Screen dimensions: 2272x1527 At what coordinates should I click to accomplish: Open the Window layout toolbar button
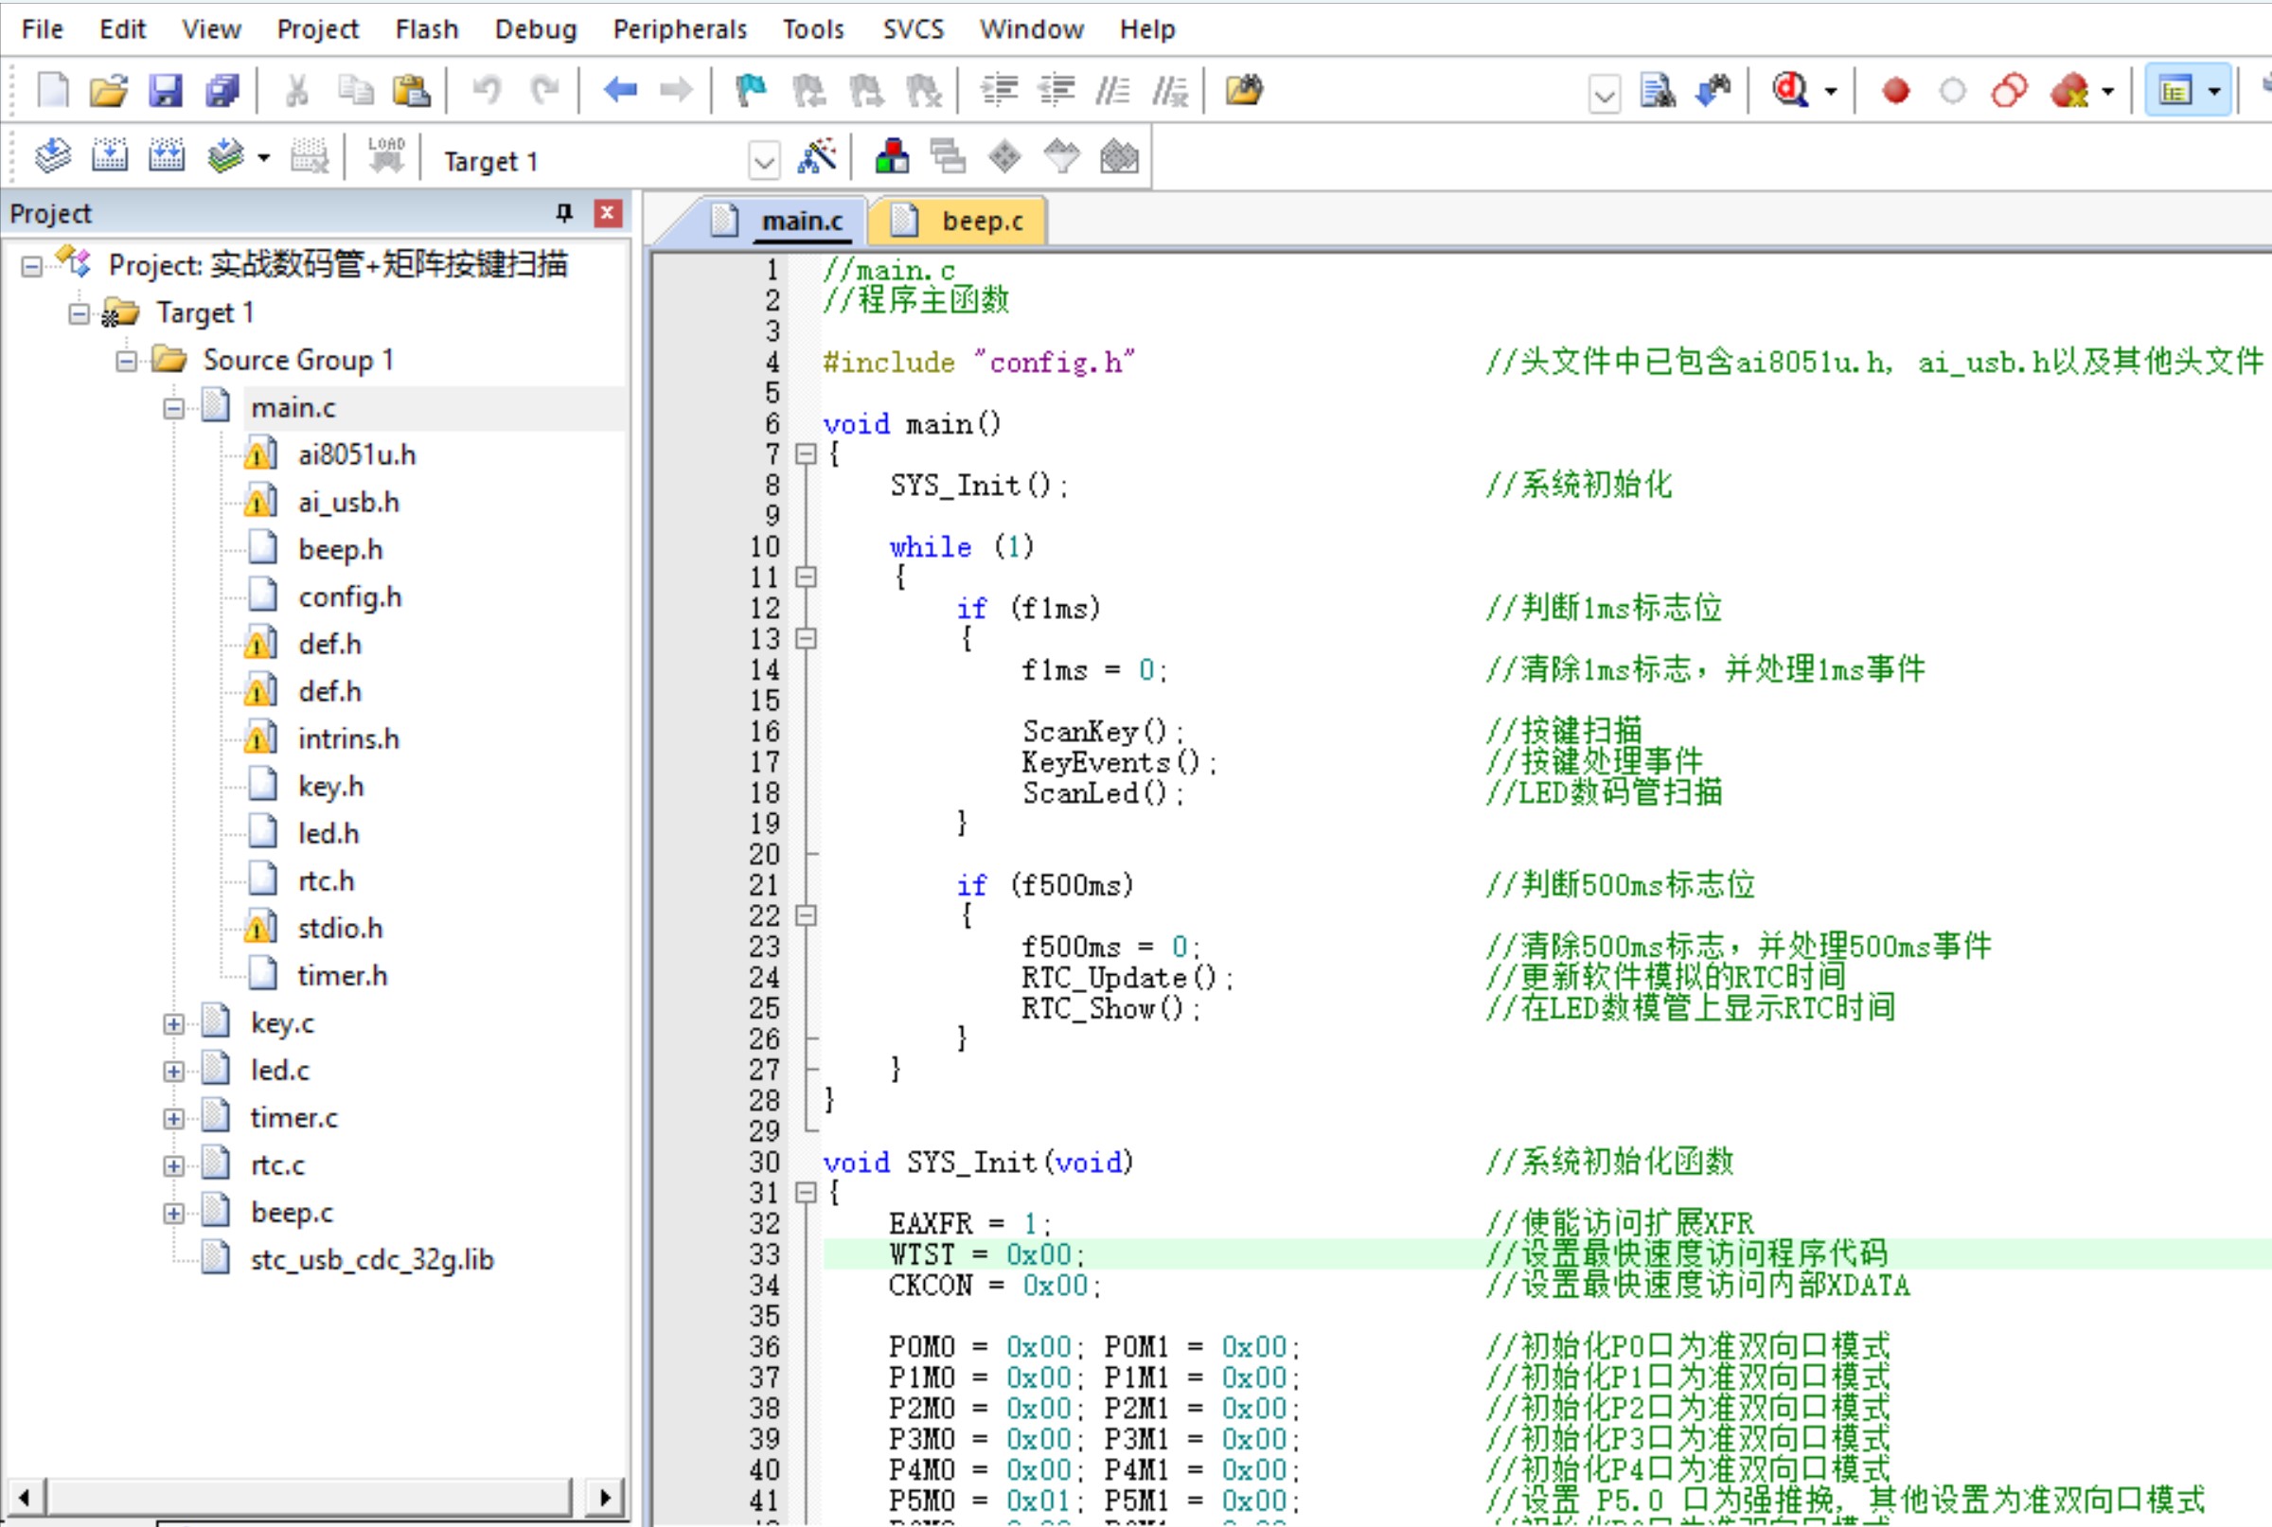2175,91
